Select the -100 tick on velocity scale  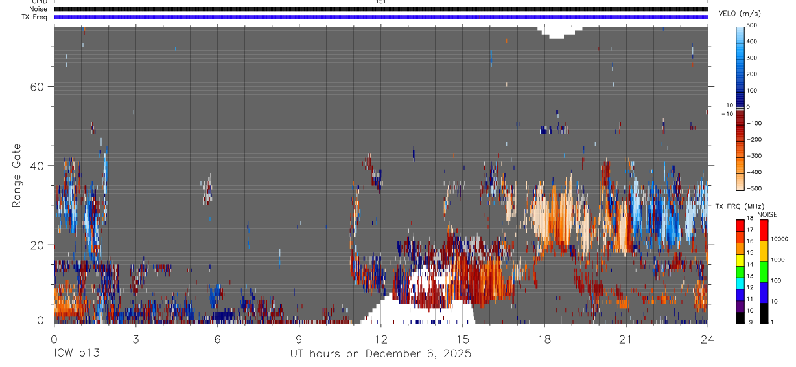(755, 123)
